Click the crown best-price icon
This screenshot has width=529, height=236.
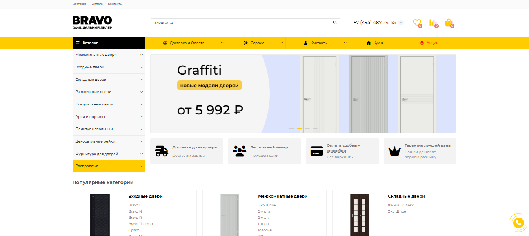pyautogui.click(x=394, y=151)
